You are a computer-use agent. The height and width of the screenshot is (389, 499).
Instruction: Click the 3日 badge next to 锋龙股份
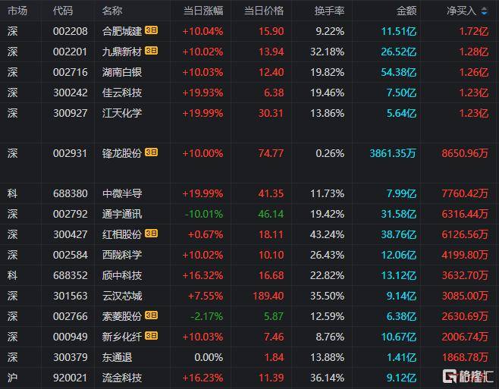tap(151, 152)
